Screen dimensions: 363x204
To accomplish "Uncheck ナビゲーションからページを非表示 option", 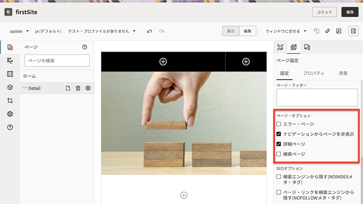I will (x=279, y=134).
